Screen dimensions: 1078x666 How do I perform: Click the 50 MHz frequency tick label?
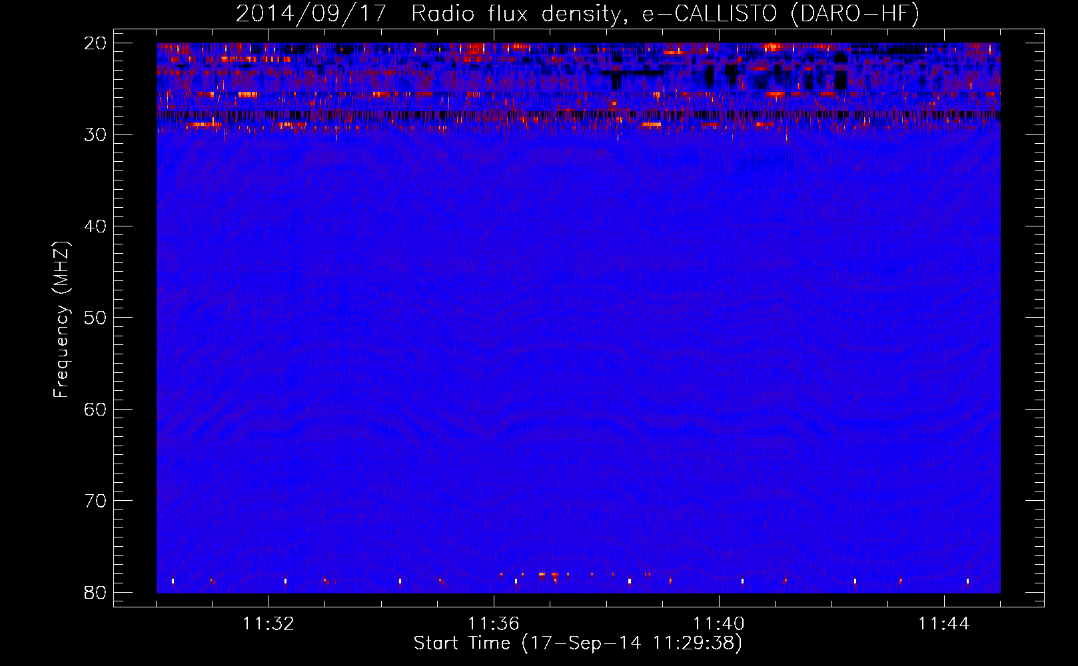click(96, 318)
